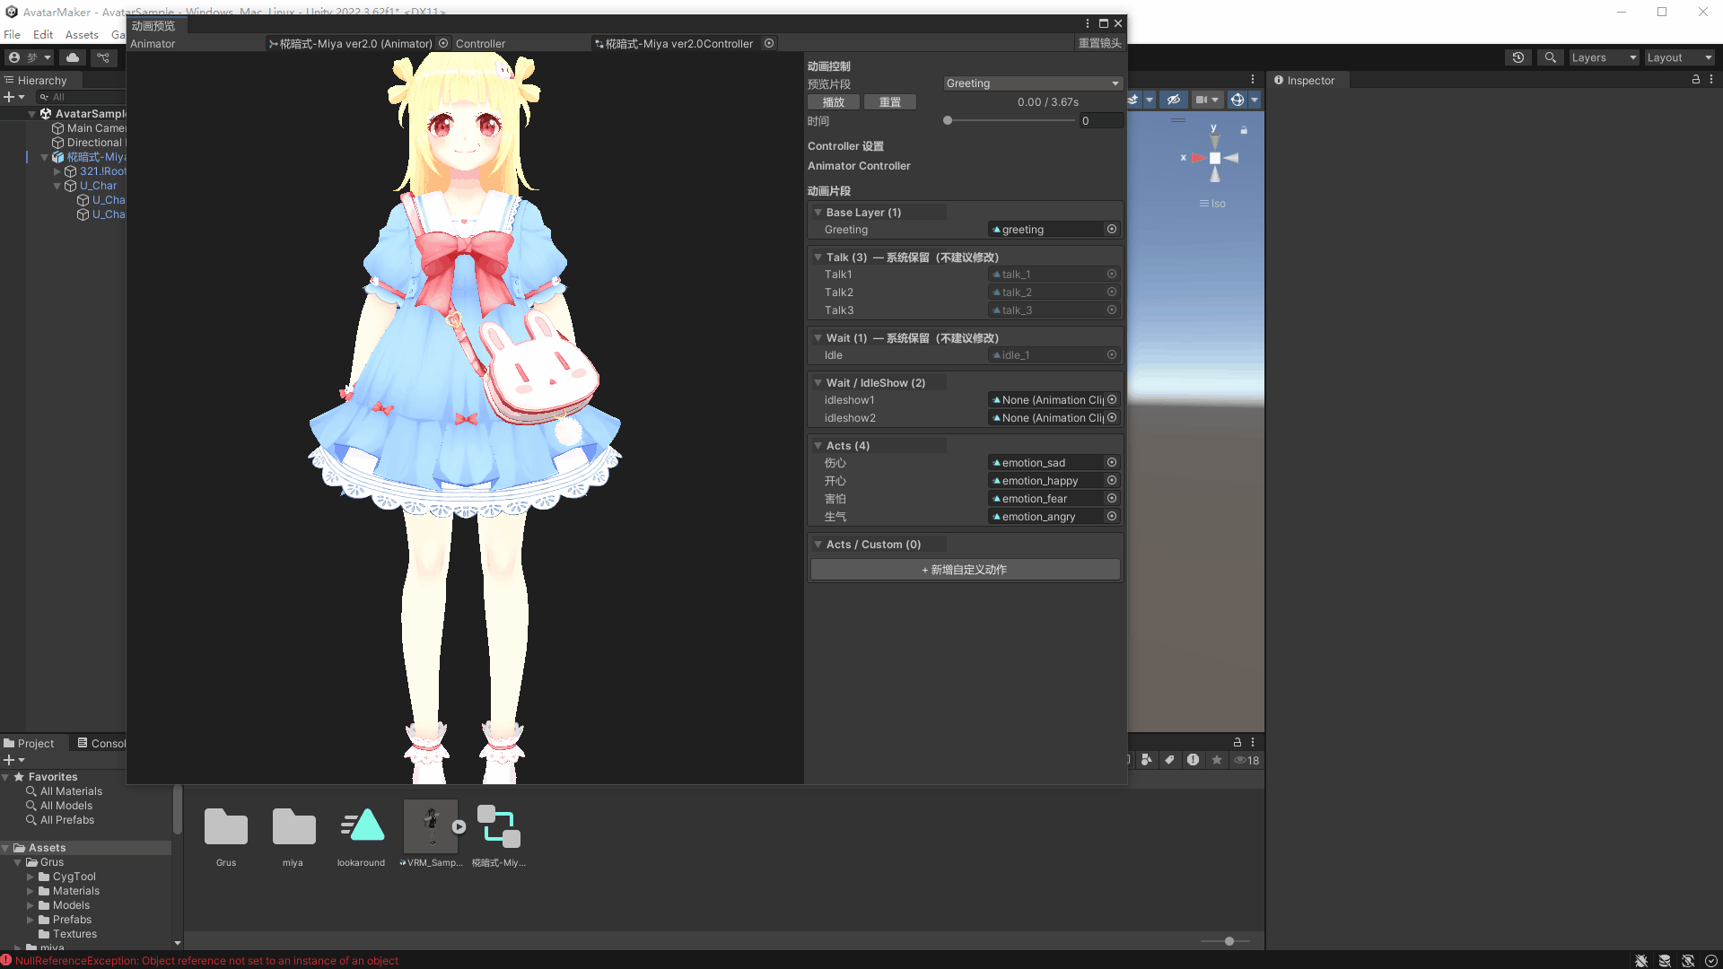This screenshot has width=1723, height=969.
Task: Toggle the scene gizmo rotation lock
Action: pyautogui.click(x=1244, y=131)
